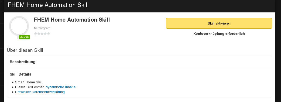
Task: Select the fourth rating star
Action: 45,33
